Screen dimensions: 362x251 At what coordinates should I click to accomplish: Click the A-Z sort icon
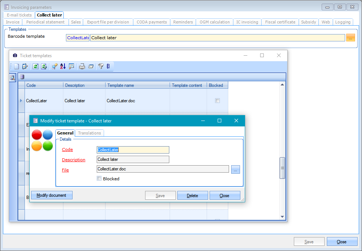[63, 66]
